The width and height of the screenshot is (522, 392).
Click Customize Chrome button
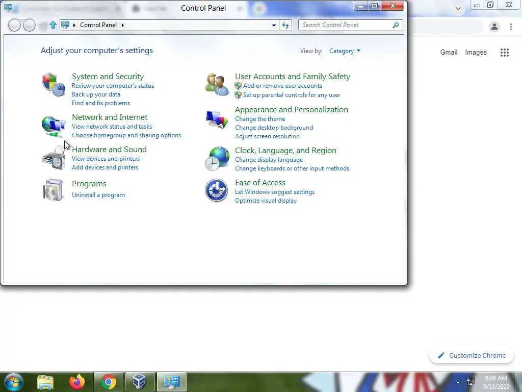coord(472,356)
